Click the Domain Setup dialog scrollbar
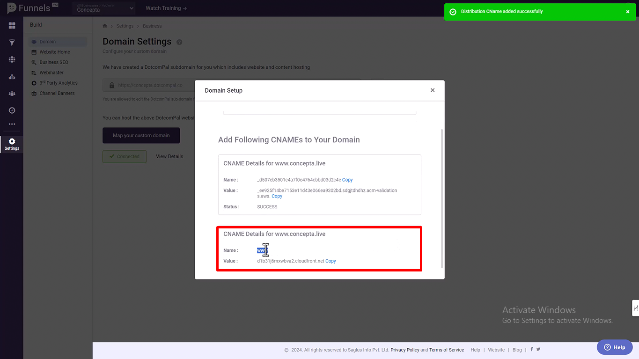The height and width of the screenshot is (359, 639). point(442,198)
